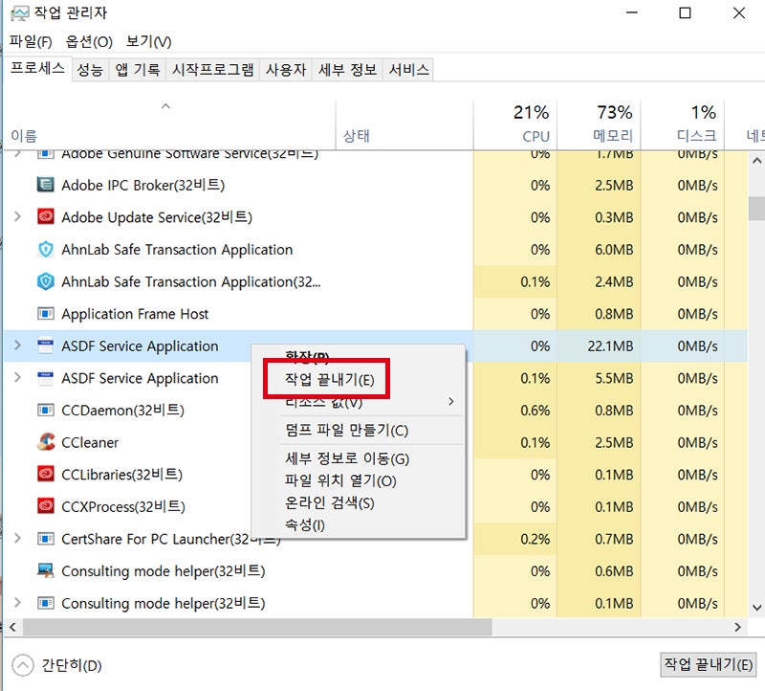Click the horizontal scrollbar right arrow

737,627
